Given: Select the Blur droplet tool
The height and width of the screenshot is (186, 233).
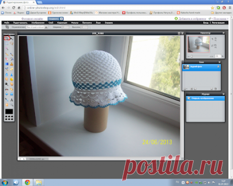Looking at the screenshot, I should 7,74.
